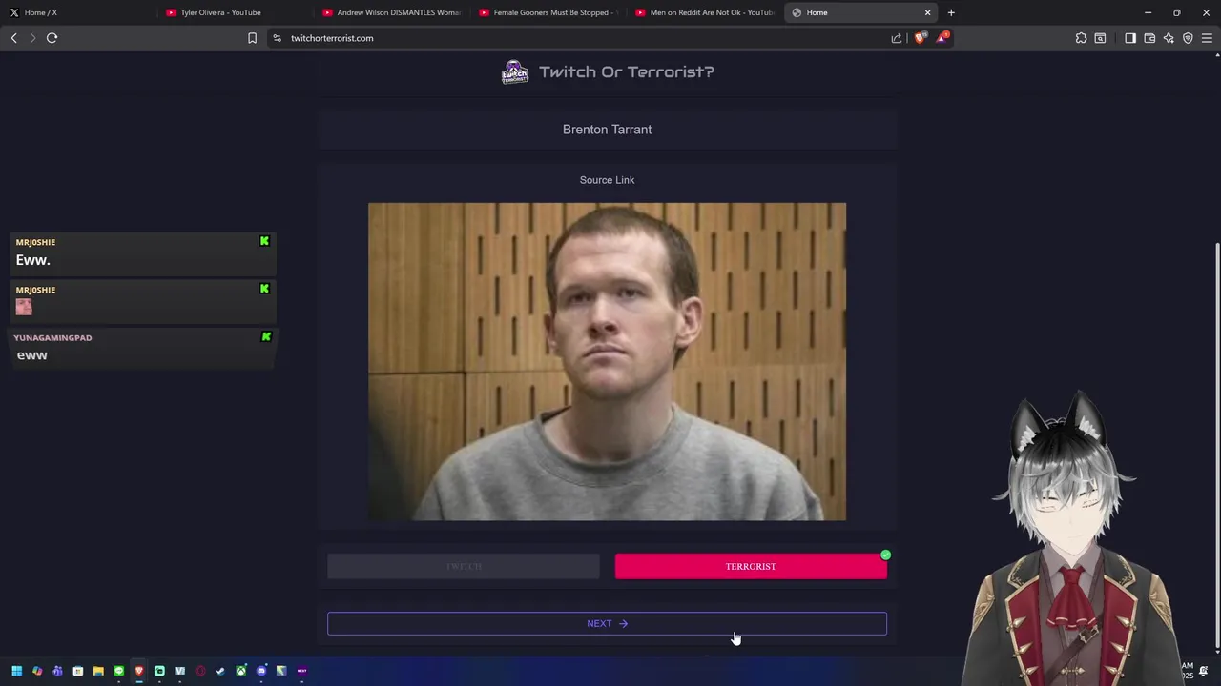Screen dimensions: 1221x686
Task: Switch to Female Gooners tab
Action: (547, 12)
